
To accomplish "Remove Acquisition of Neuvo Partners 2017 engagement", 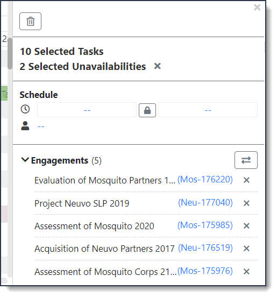I will (246, 249).
